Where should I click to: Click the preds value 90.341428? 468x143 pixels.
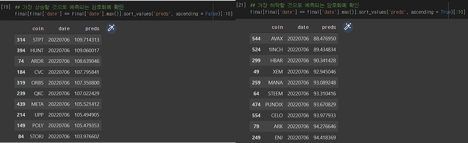[x=325, y=60]
